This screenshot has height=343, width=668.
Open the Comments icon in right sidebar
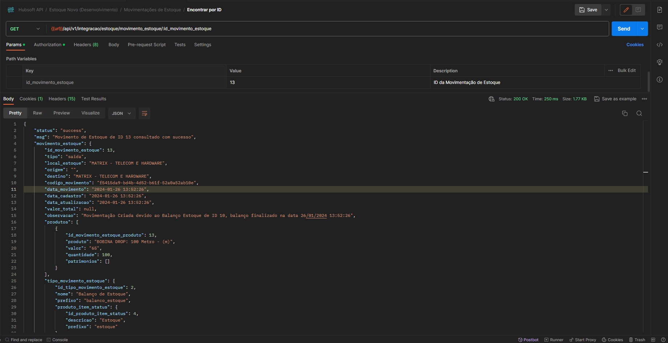point(660,27)
